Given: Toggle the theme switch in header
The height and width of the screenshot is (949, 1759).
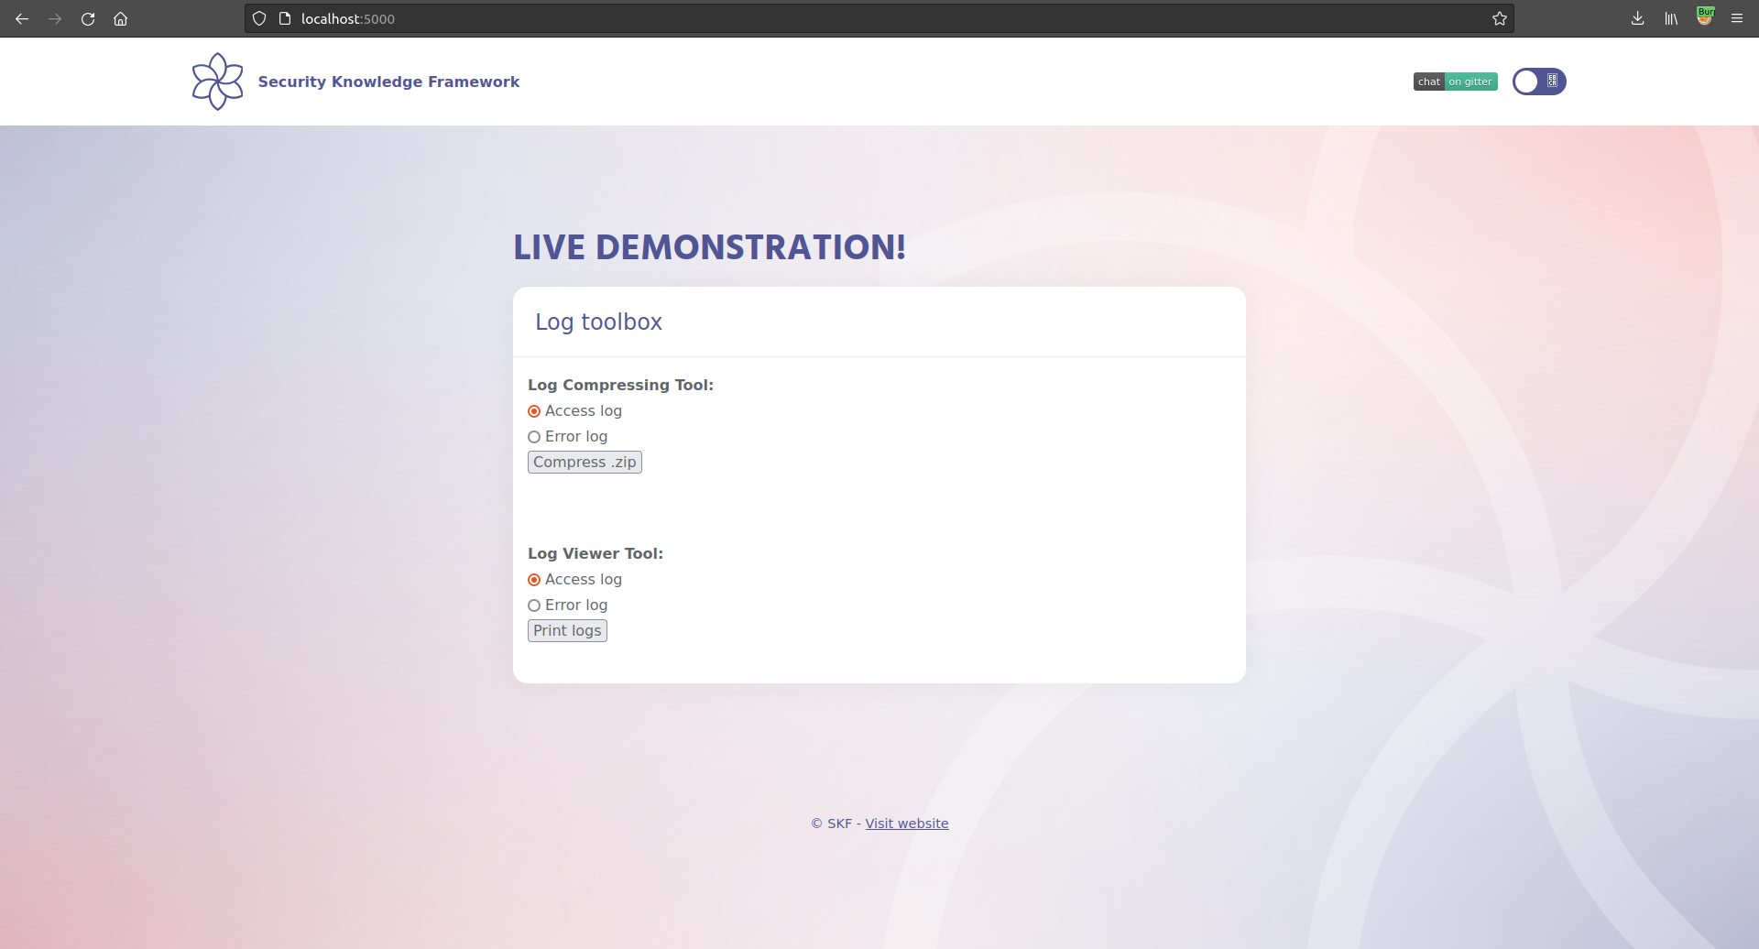Looking at the screenshot, I should coord(1539,82).
